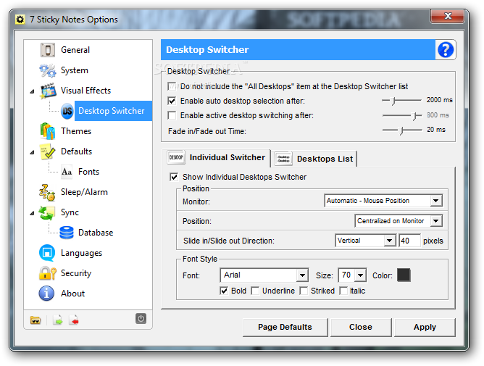
Task: Click the General phone icon
Action: click(48, 50)
